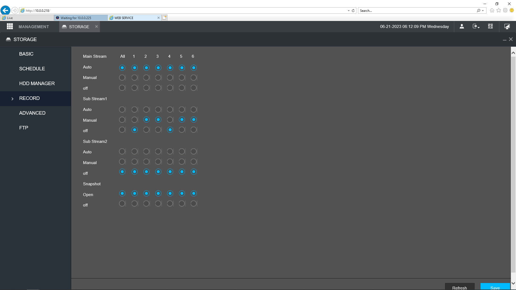
Task: Turn Main Stream off for channel 1
Action: 135,88
